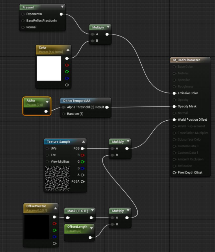Click the DitherTemporalAA Result output pin
215x252 pixels.
click(107, 107)
